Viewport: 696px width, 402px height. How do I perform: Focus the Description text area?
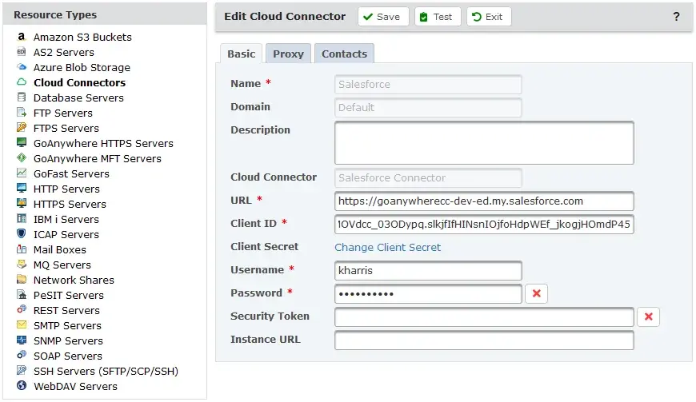pyautogui.click(x=484, y=143)
